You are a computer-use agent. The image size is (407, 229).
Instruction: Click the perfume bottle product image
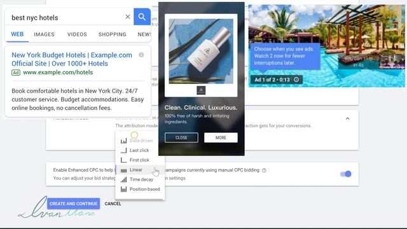(x=201, y=51)
